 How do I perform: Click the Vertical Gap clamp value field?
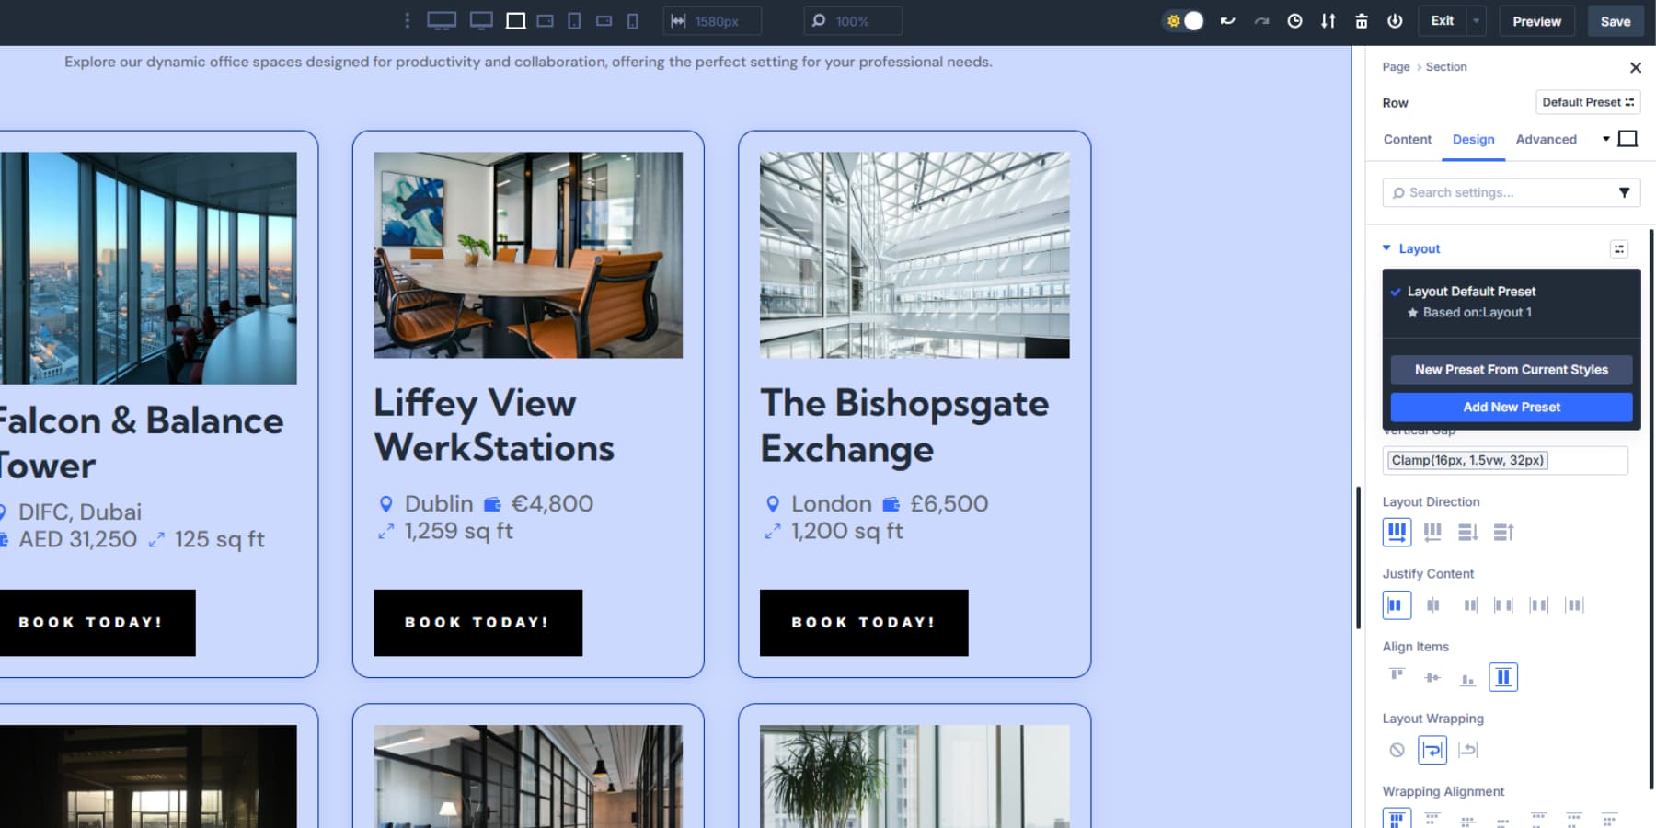(x=1468, y=460)
